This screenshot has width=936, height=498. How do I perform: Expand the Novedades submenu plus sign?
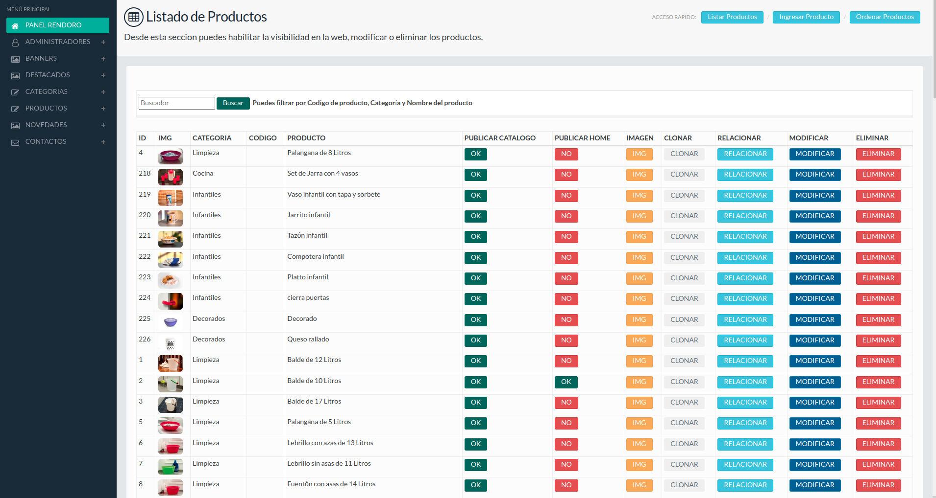(x=103, y=125)
